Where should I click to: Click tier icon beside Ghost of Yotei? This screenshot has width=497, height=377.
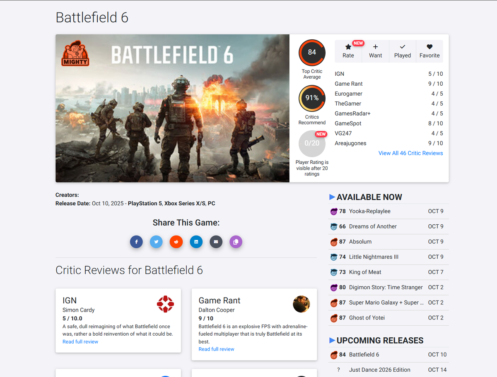point(334,318)
